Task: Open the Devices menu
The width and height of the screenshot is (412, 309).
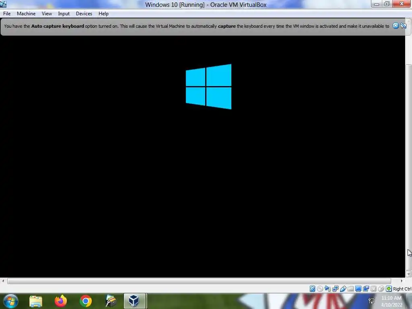Action: [84, 14]
